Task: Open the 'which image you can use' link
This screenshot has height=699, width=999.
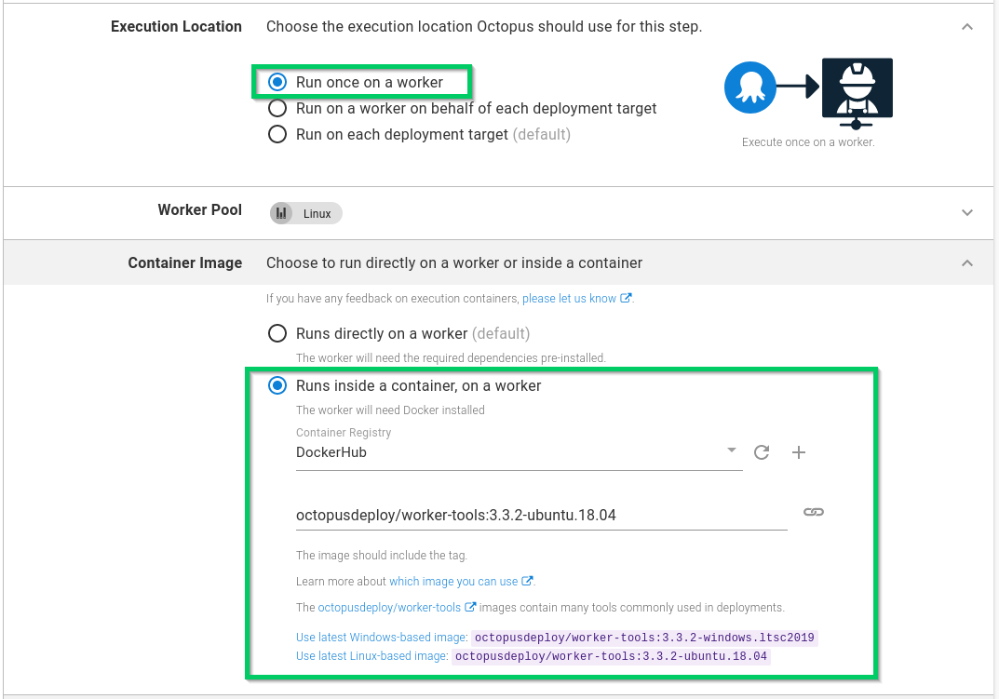Action: click(453, 582)
